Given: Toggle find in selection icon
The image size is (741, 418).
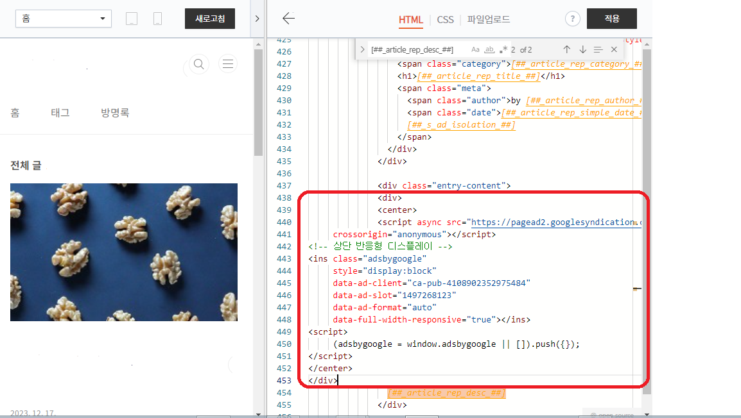Looking at the screenshot, I should pos(598,49).
